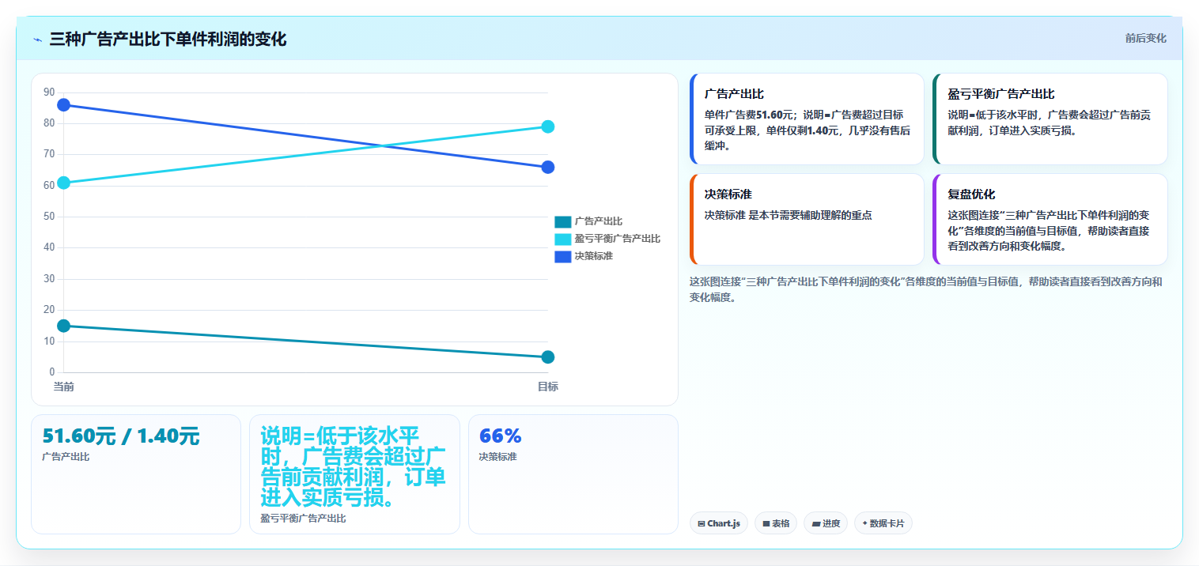Image resolution: width=1199 pixels, height=566 pixels.
Task: Select the 进度 chip
Action: 826,523
